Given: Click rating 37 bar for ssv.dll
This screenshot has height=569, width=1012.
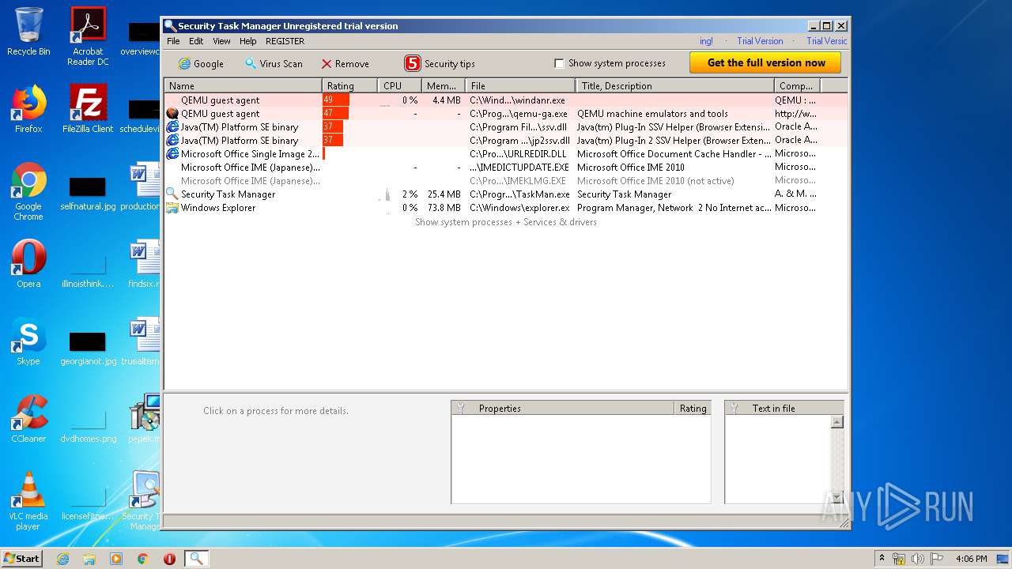Looking at the screenshot, I should coord(333,127).
